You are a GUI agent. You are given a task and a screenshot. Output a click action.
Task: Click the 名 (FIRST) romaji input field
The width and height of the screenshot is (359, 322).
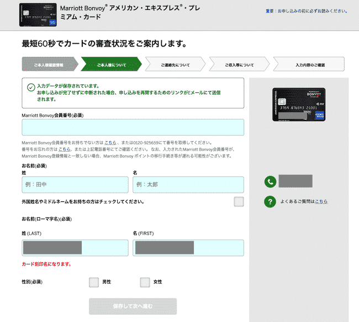[188, 248]
